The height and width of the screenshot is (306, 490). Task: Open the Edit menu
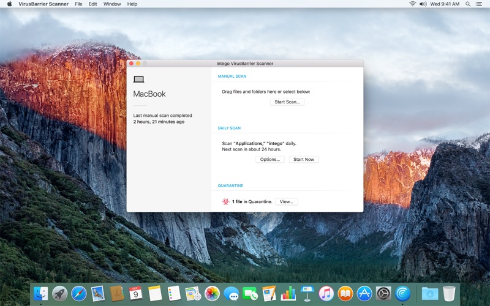click(x=92, y=4)
